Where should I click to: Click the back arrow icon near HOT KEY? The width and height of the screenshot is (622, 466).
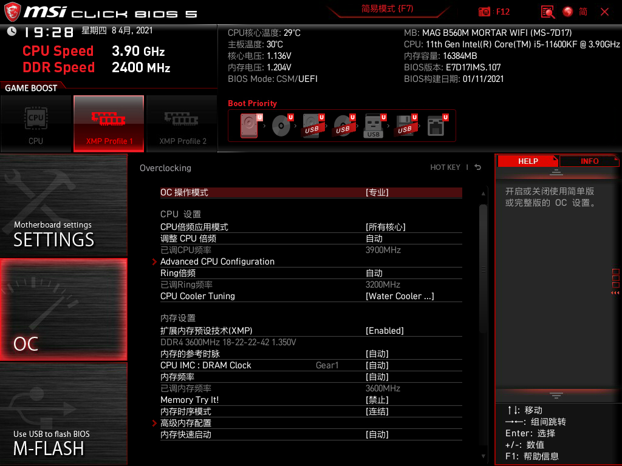pyautogui.click(x=478, y=167)
